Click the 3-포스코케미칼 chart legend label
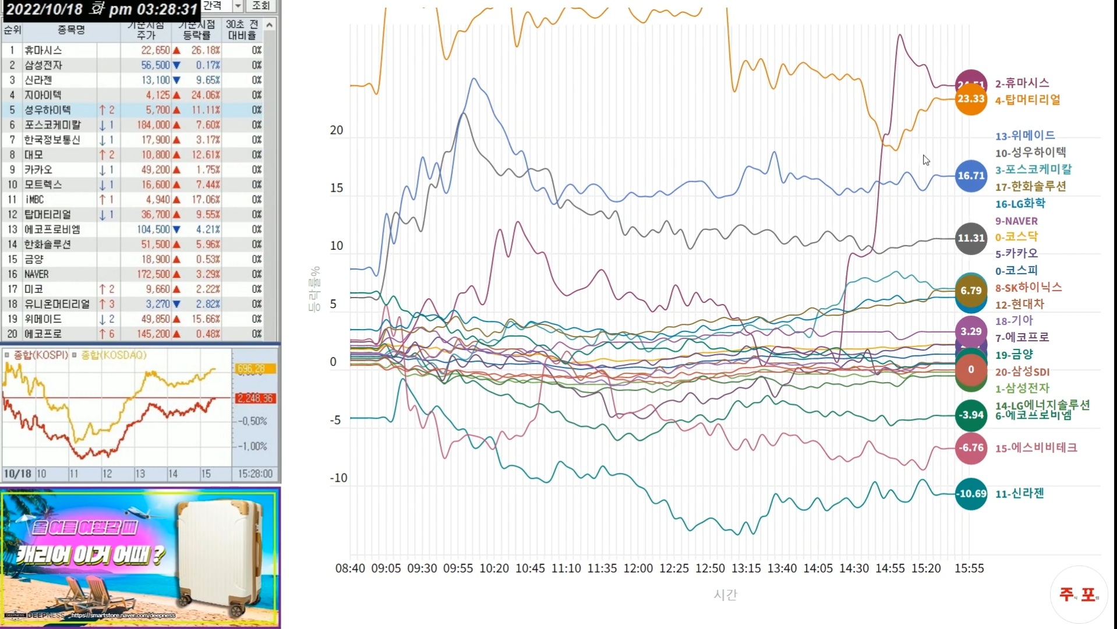This screenshot has width=1117, height=629. point(1033,169)
